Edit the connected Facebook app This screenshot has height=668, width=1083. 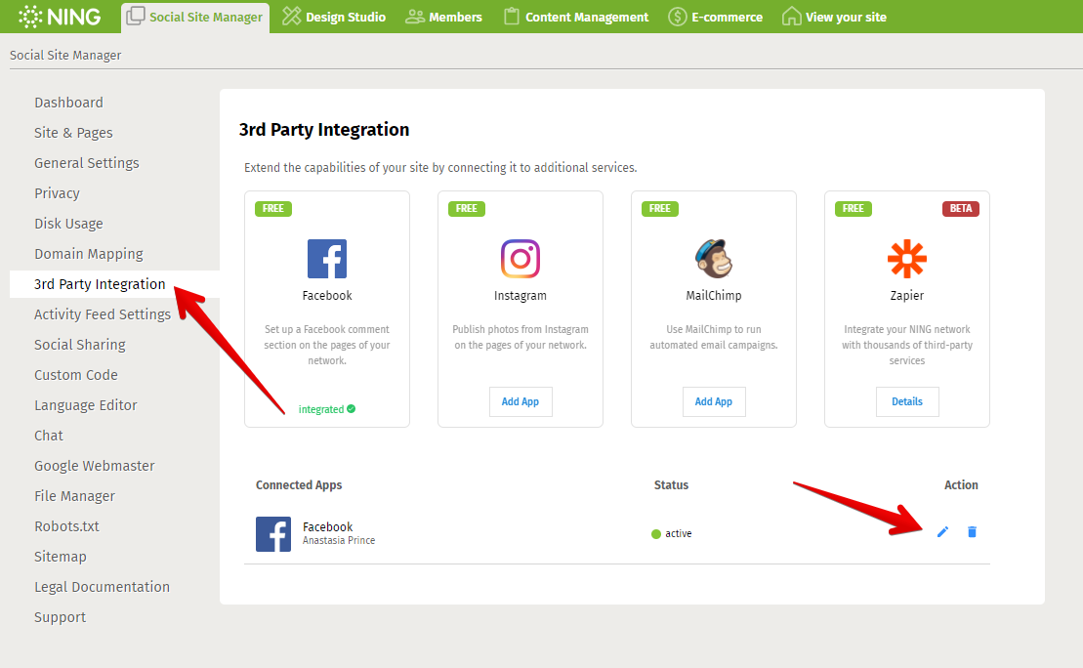[x=942, y=531]
